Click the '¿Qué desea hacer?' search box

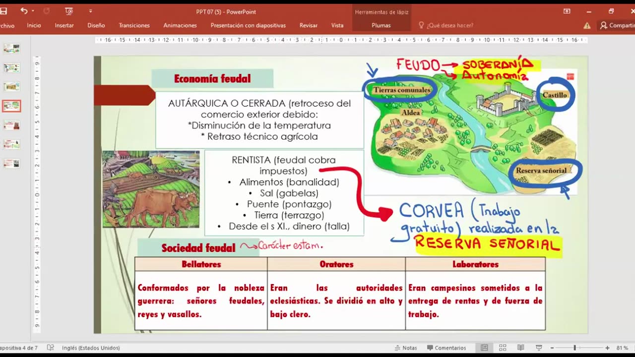tap(450, 25)
